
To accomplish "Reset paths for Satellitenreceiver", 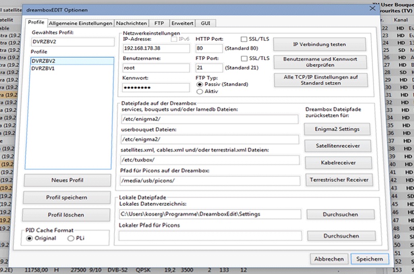I will [x=338, y=146].
